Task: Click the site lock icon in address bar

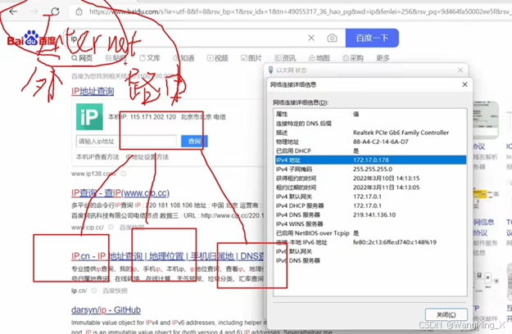Action: point(79,11)
